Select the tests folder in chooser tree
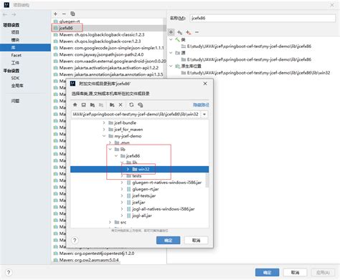The image size is (340, 280). [137, 176]
